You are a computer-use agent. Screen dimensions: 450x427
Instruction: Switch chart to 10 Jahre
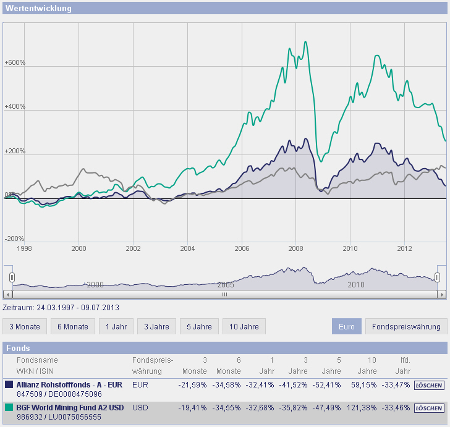[244, 326]
